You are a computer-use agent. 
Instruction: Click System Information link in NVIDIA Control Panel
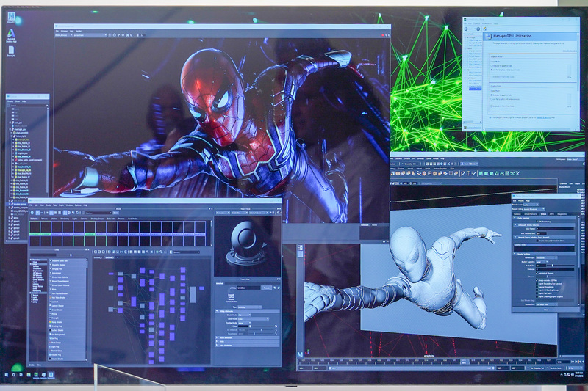473,128
